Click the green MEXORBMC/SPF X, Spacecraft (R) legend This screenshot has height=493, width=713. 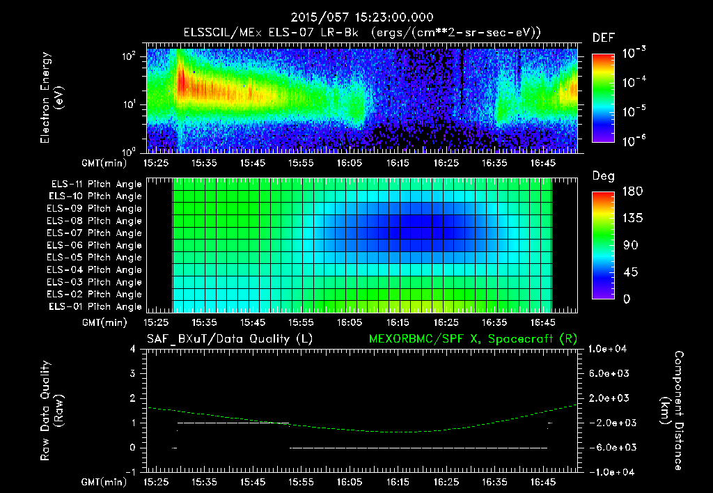pyautogui.click(x=473, y=339)
